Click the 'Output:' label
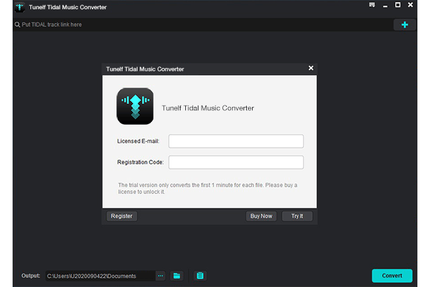The width and height of the screenshot is (430, 287). [30, 276]
